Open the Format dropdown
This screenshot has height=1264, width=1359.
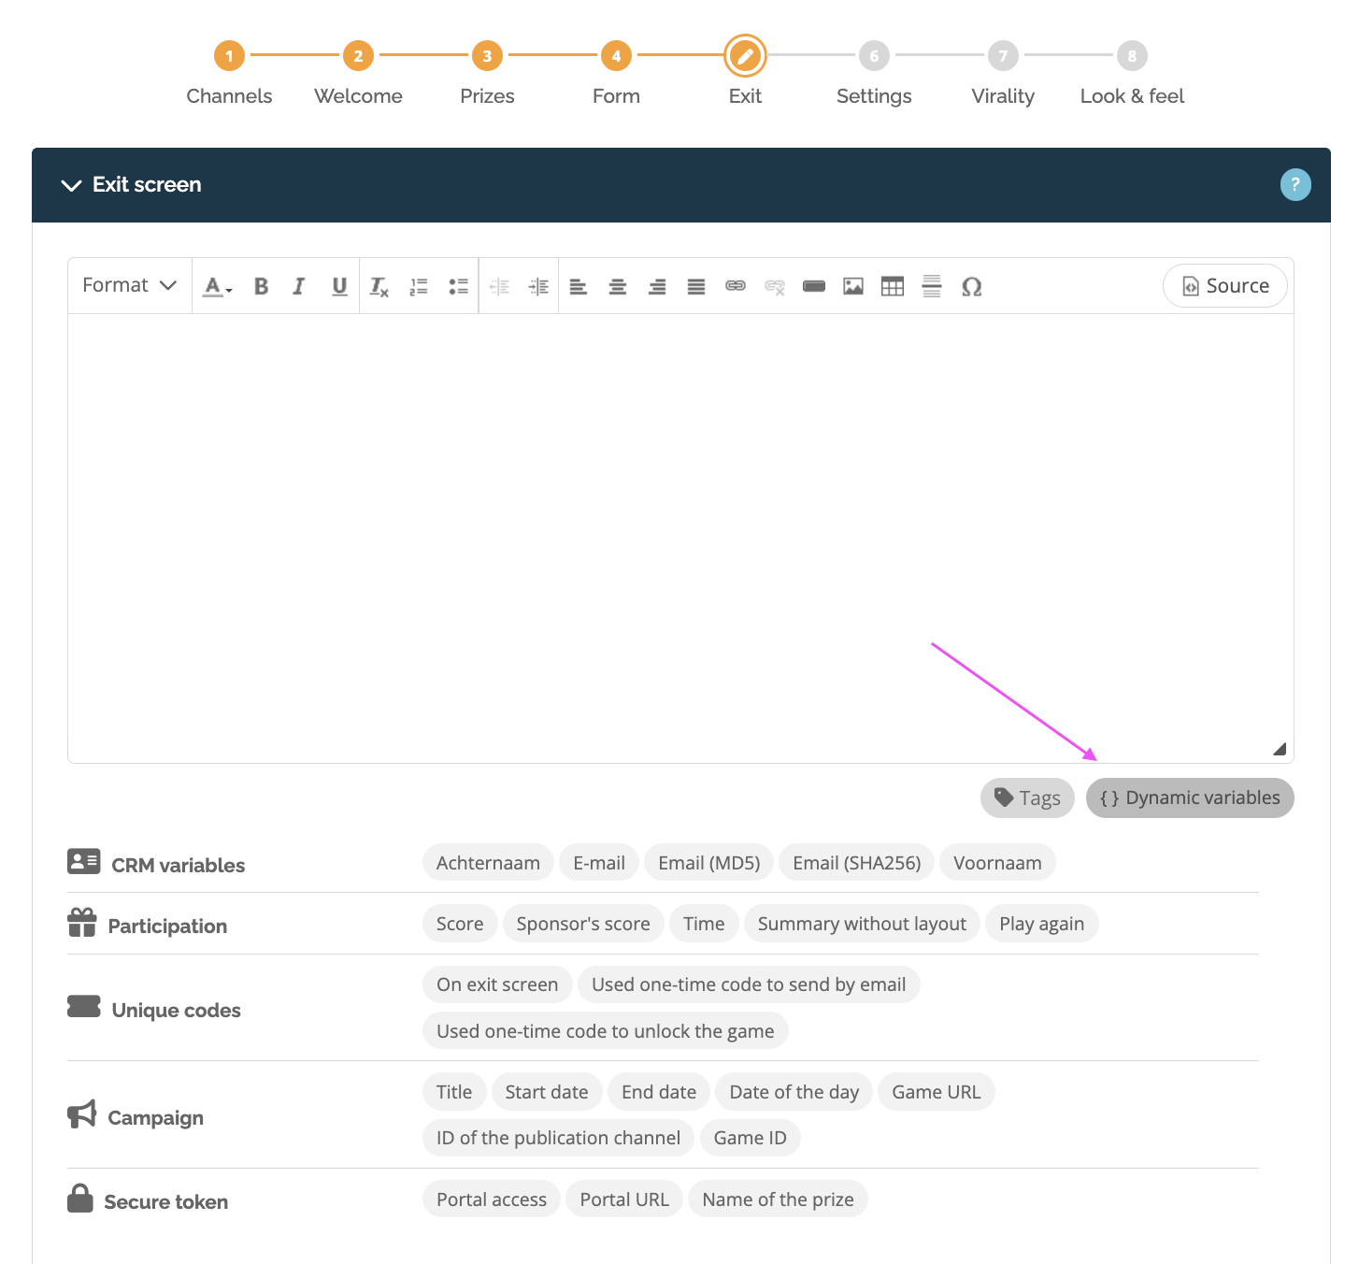pyautogui.click(x=128, y=285)
